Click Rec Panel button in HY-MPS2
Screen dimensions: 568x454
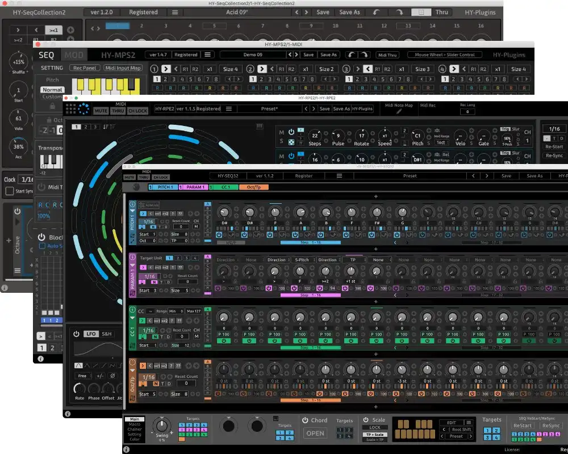point(85,68)
